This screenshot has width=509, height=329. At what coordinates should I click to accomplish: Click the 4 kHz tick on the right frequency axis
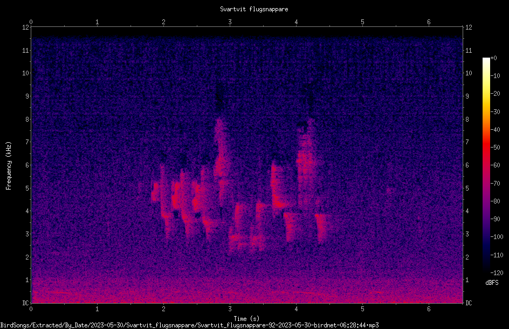pos(467,211)
